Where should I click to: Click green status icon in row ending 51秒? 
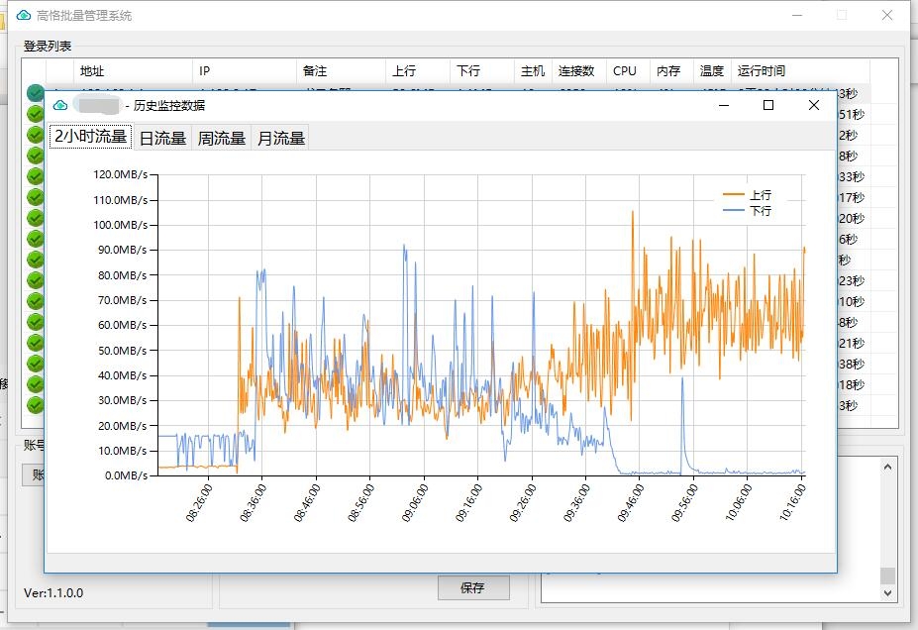36,114
